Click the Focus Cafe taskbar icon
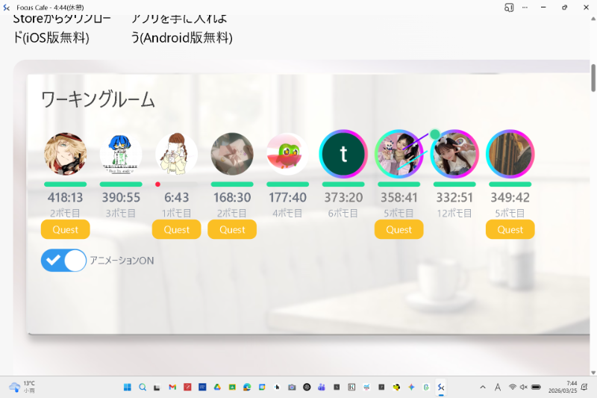Viewport: 597px width, 398px height. point(441,388)
